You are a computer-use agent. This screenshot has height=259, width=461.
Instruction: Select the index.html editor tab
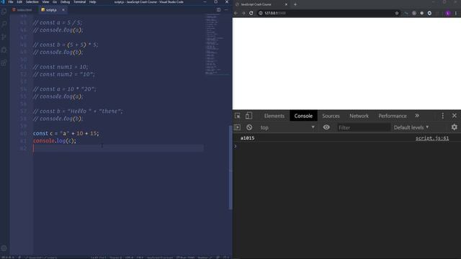[x=24, y=10]
